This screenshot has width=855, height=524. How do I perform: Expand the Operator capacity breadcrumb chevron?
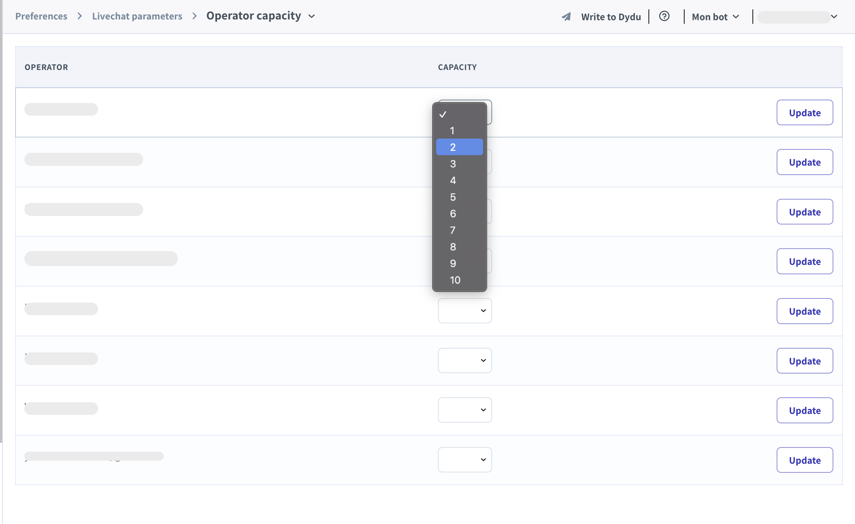tap(312, 16)
